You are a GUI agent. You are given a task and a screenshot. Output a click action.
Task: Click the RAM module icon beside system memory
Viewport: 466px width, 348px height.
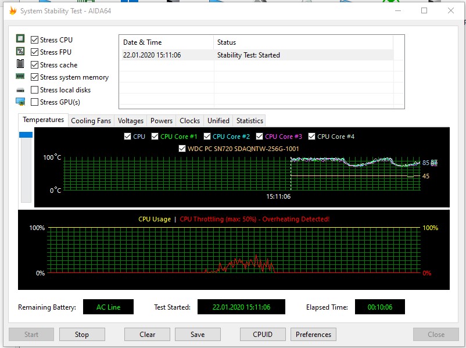[x=20, y=77]
